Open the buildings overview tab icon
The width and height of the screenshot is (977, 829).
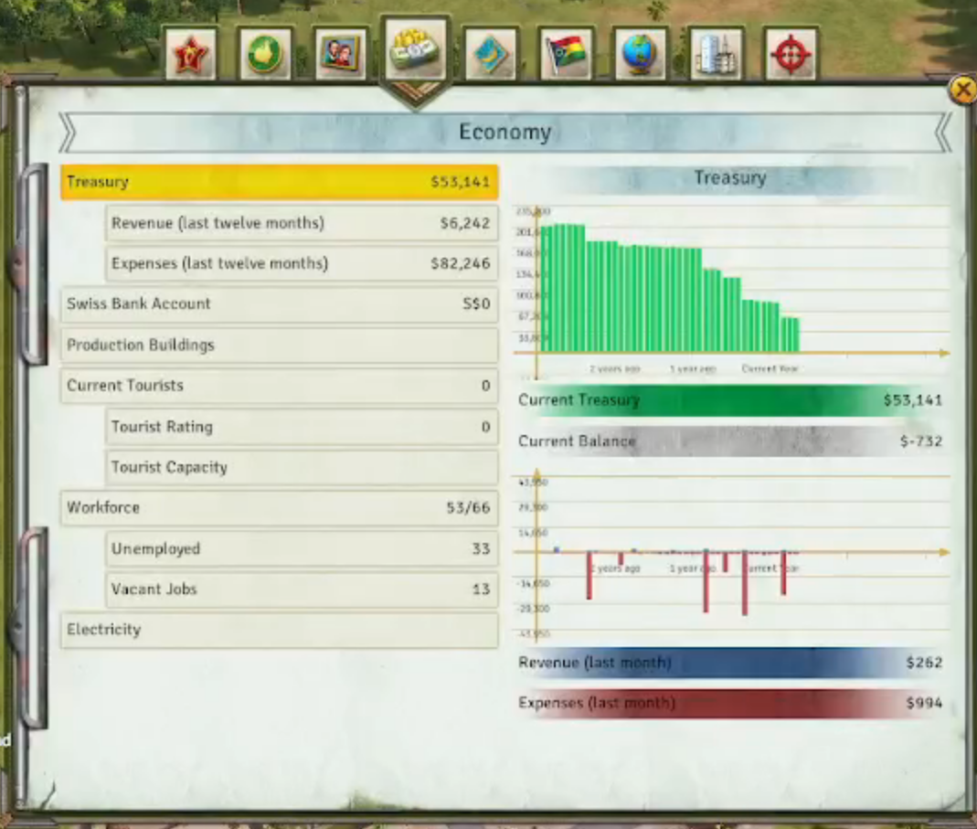(716, 54)
